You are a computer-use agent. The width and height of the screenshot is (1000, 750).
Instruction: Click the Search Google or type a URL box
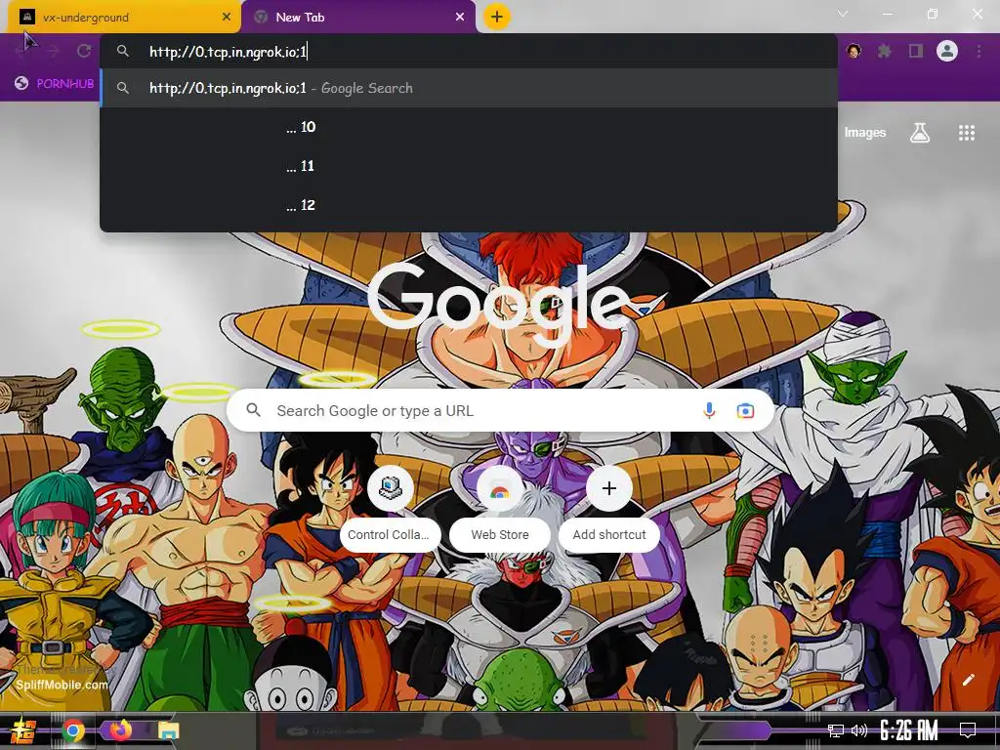click(501, 411)
